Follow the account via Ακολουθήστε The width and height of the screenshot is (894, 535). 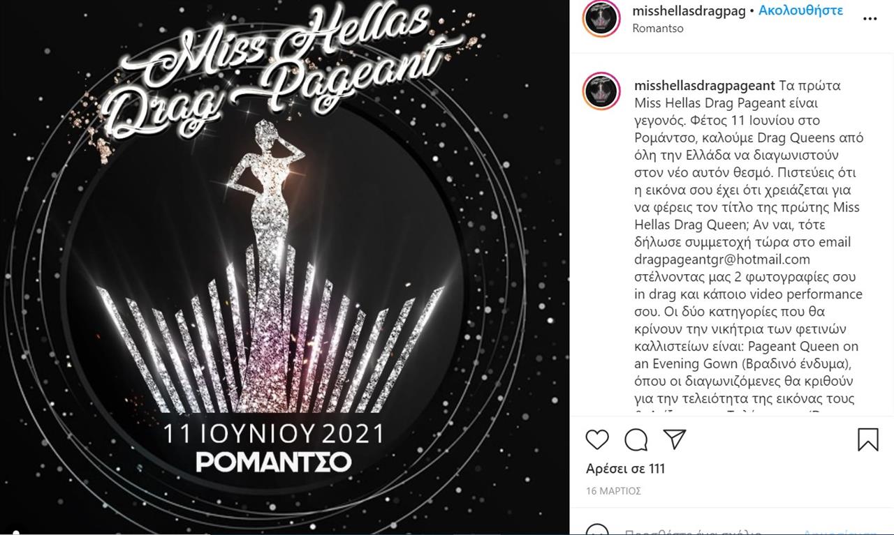click(800, 10)
